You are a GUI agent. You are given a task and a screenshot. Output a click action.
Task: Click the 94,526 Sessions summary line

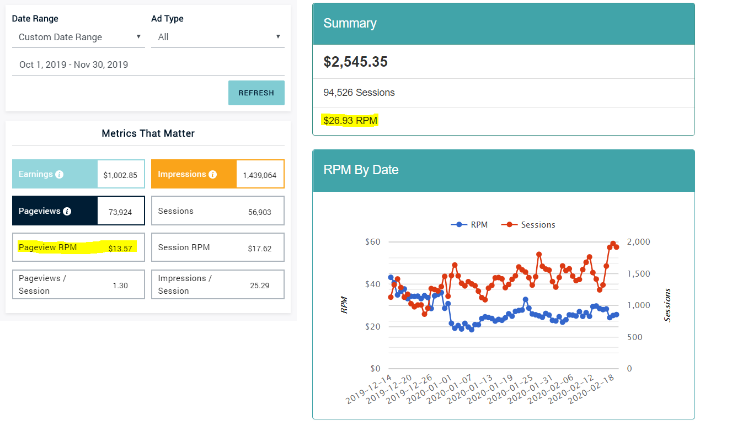coord(359,93)
